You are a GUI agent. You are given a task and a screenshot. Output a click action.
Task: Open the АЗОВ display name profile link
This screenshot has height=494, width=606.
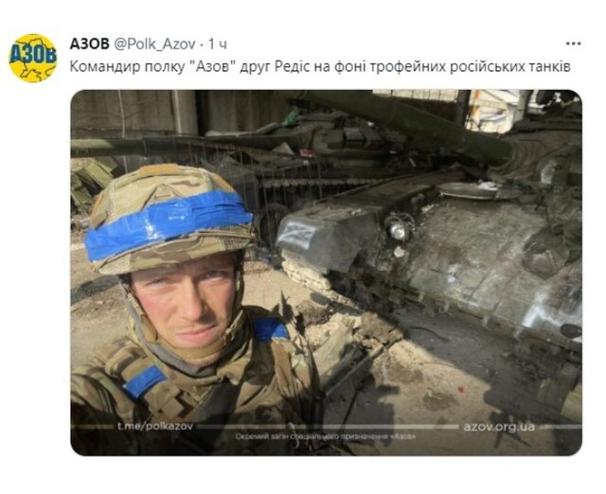click(x=90, y=44)
